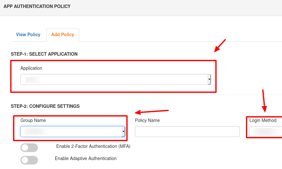Enable the 2-Factor Authentication (MFA) toggle

tap(29, 148)
